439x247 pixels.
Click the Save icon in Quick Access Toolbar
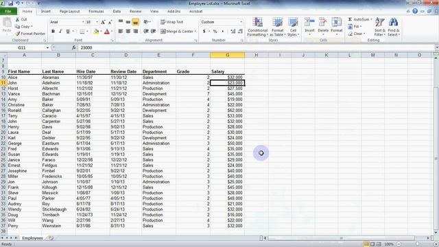[11, 3]
